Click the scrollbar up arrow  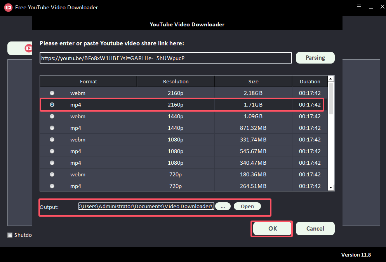pyautogui.click(x=331, y=78)
